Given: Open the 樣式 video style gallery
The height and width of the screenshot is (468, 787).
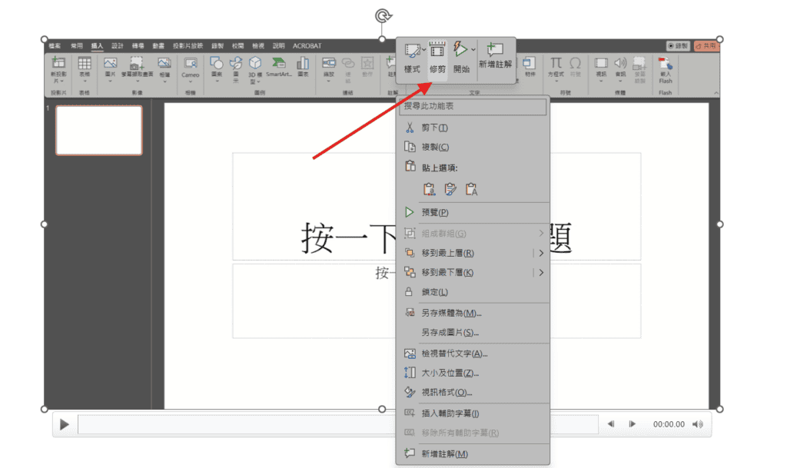Looking at the screenshot, I should [413, 58].
